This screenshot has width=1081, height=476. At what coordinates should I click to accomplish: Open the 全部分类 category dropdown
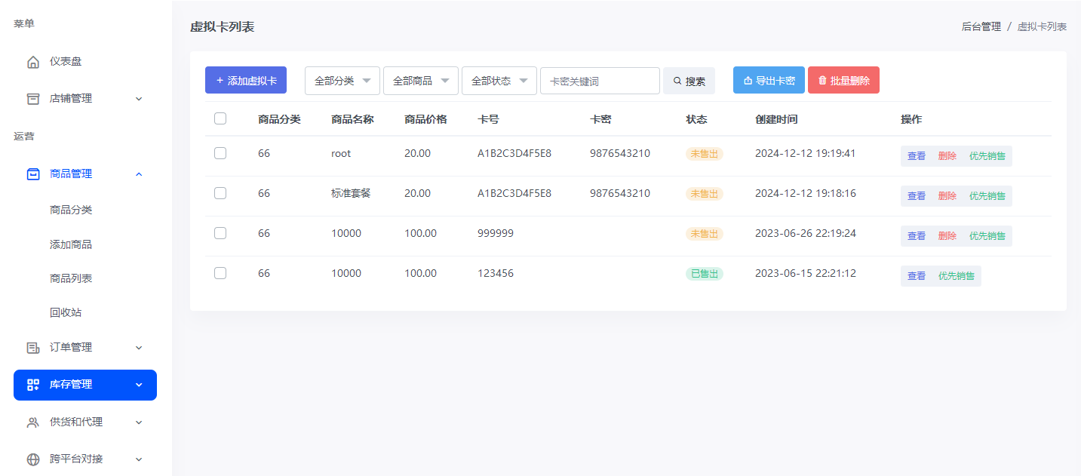pos(342,81)
